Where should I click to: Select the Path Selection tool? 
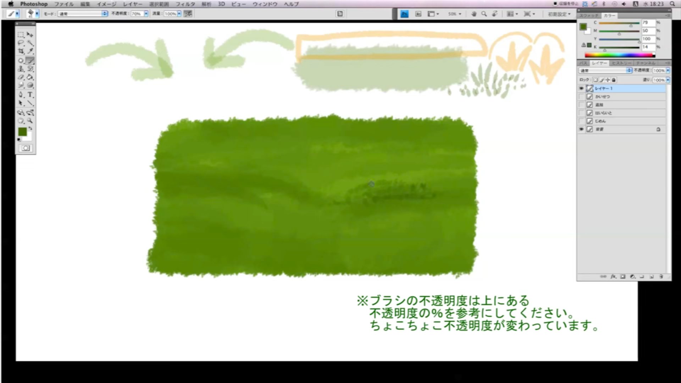click(x=21, y=103)
